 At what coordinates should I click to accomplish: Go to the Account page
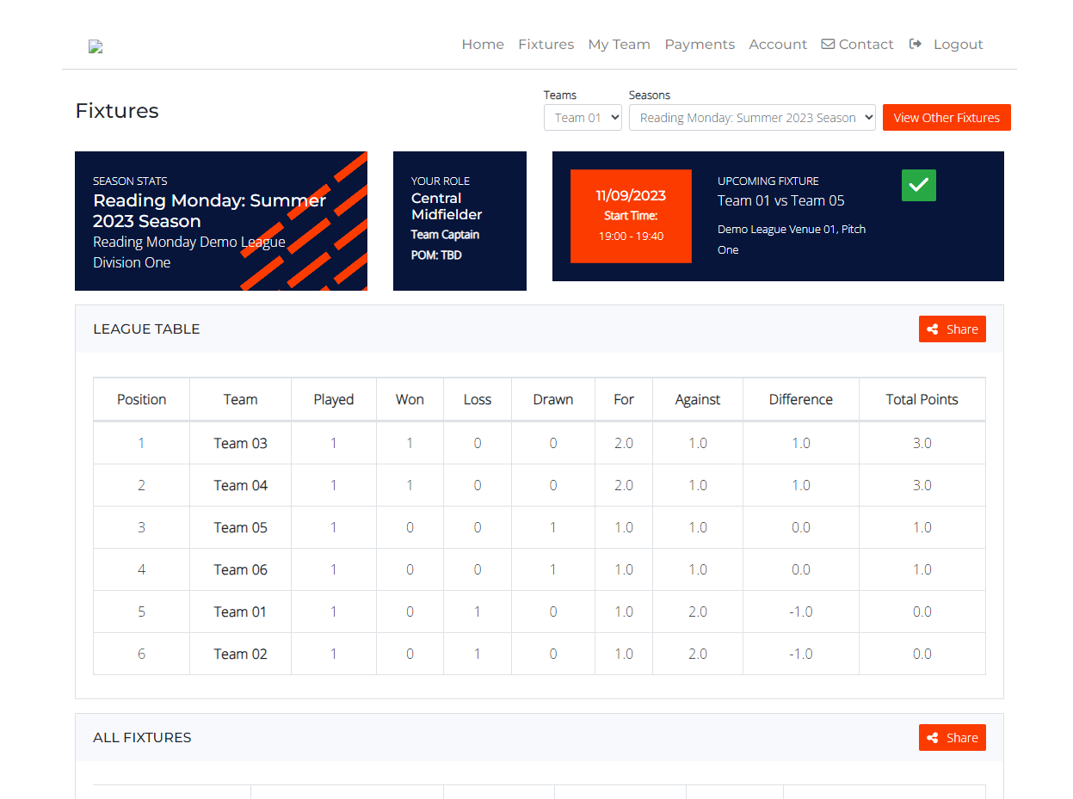pyautogui.click(x=778, y=44)
